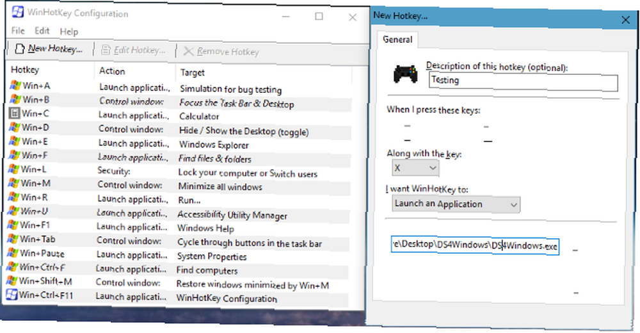Click the Edit Hotkey toolbar button
The image size is (640, 333).
pos(134,50)
